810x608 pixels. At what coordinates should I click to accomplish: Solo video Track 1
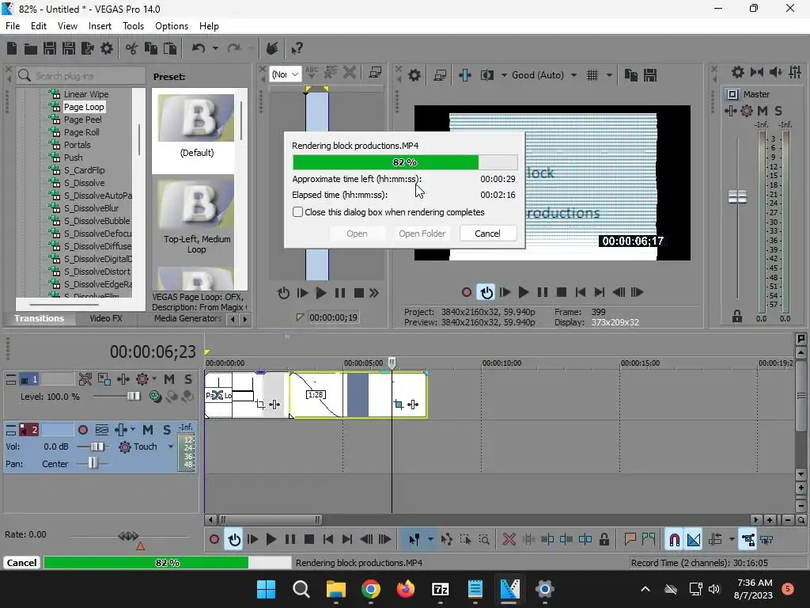188,379
